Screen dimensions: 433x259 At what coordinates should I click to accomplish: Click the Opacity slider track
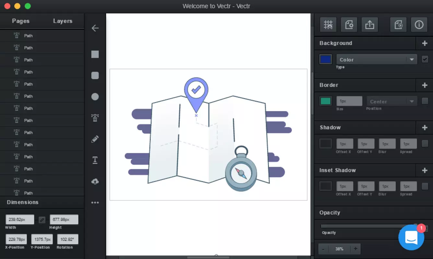tap(369, 226)
